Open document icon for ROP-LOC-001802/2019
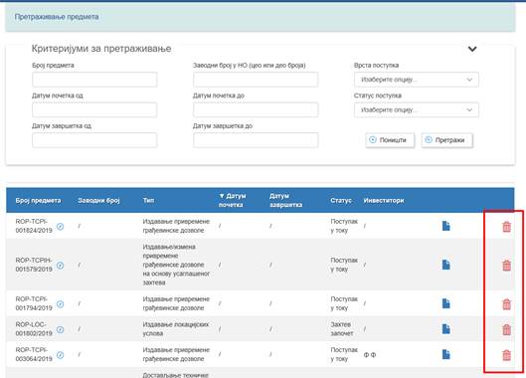Screen dimensions: 526x378 click(445, 329)
